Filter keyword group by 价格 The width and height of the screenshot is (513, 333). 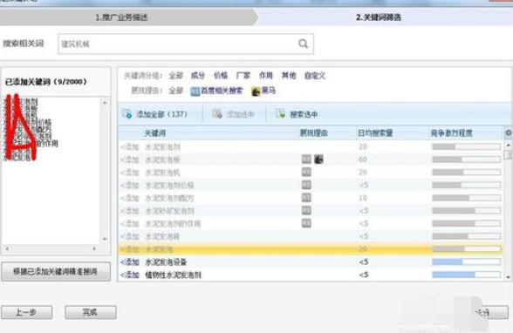click(221, 76)
